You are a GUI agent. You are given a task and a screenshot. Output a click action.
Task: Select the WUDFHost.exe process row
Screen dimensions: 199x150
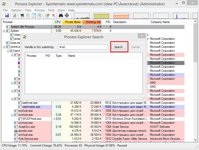(x=93, y=119)
